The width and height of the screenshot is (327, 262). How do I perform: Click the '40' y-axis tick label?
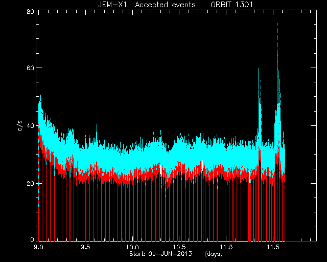pyautogui.click(x=30, y=125)
